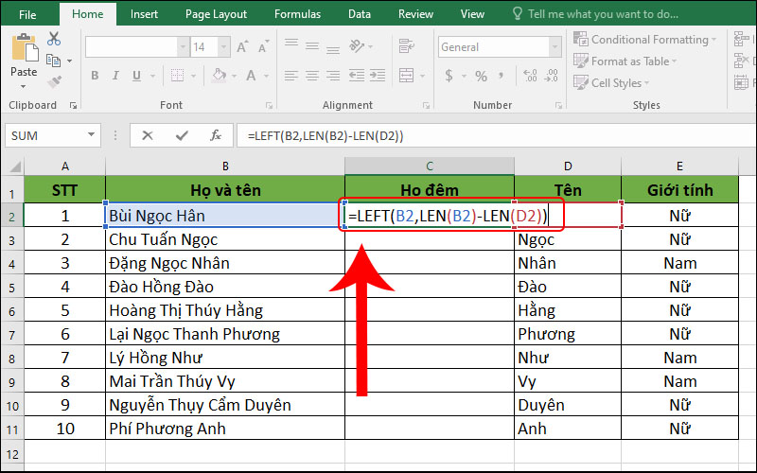Select column D header
Viewport: 757px width, 473px height.
pyautogui.click(x=568, y=166)
